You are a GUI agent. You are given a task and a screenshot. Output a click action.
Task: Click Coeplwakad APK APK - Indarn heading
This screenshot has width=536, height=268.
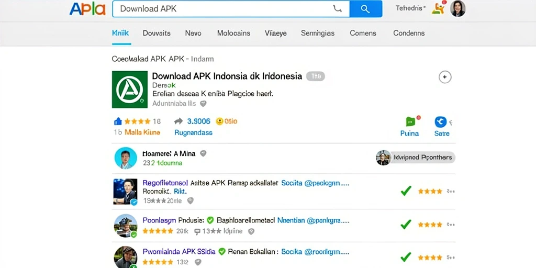(x=163, y=59)
